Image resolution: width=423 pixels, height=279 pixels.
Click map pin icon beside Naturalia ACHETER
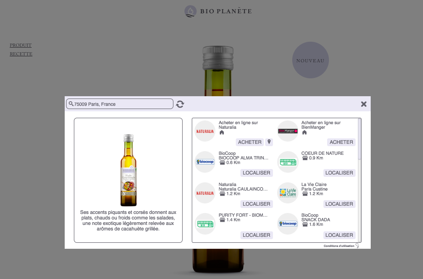coord(269,142)
